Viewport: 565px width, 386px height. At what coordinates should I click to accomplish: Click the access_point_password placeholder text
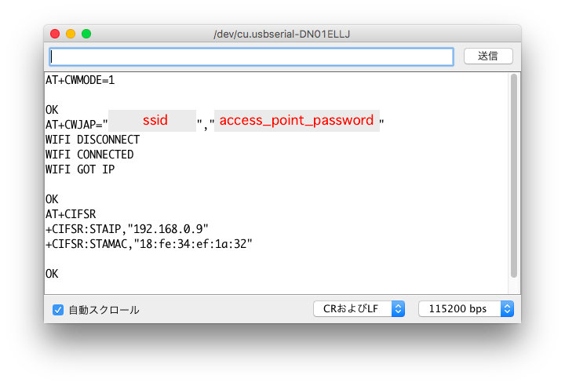click(x=297, y=120)
